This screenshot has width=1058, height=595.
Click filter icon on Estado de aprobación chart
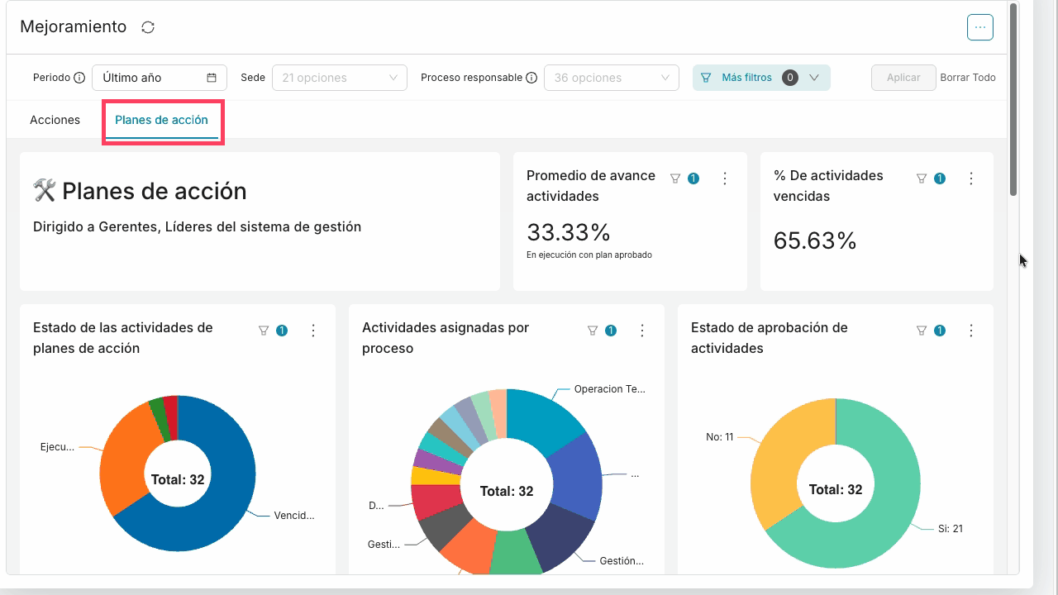922,331
